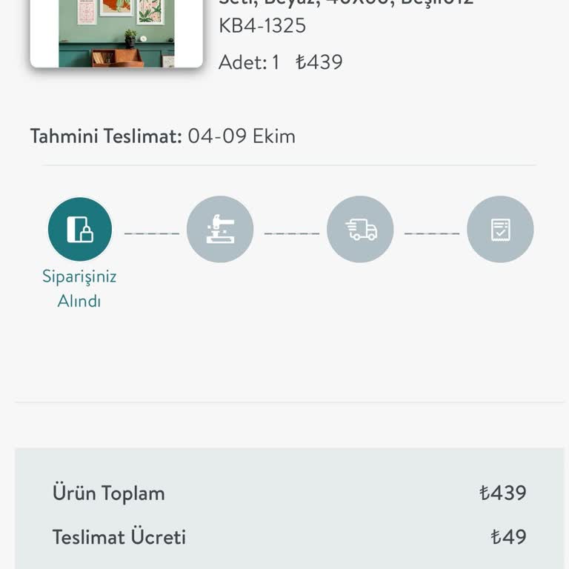The height and width of the screenshot is (569, 569).
Task: Select the KB4-1325 product code text
Action: (262, 26)
